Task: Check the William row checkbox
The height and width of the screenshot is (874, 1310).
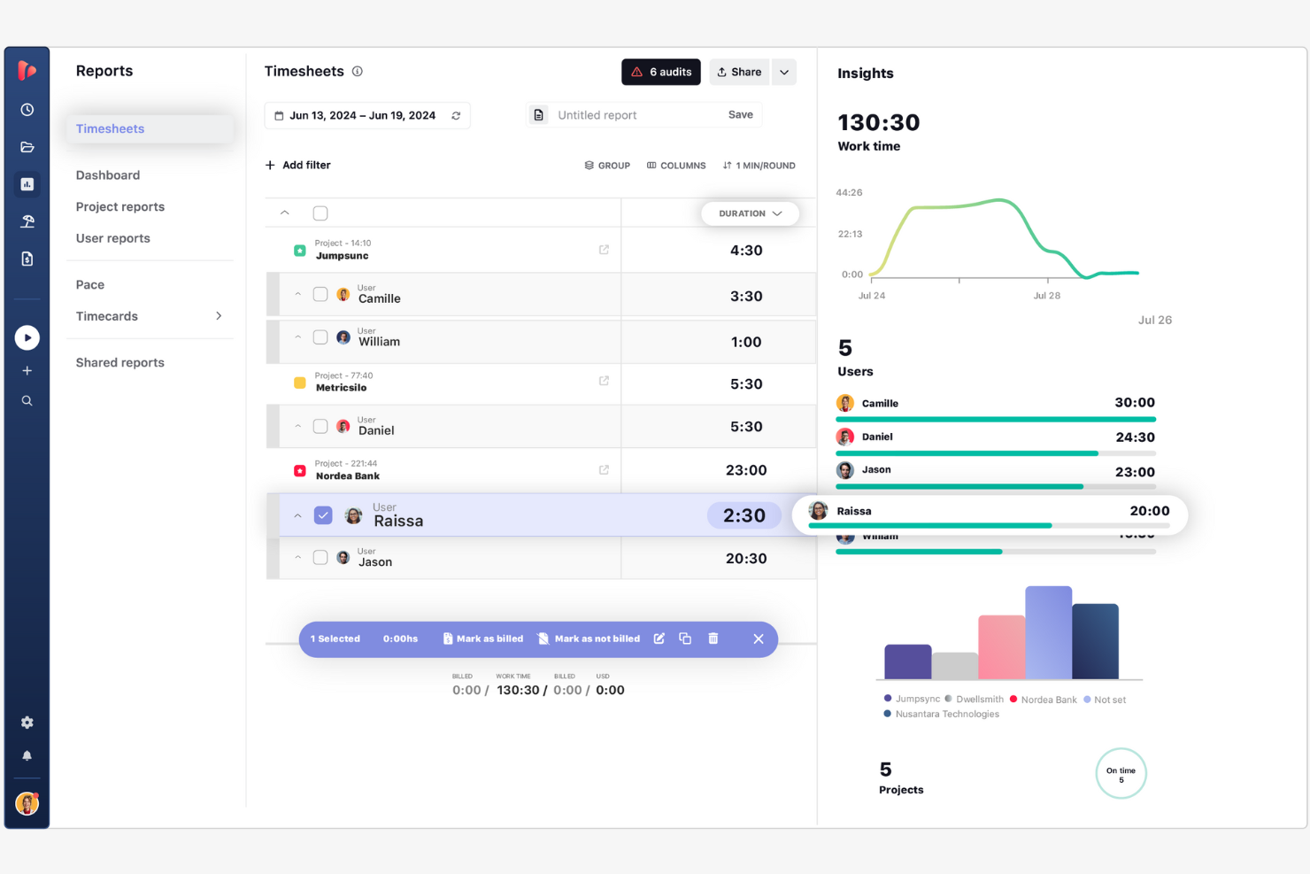Action: [x=320, y=337]
